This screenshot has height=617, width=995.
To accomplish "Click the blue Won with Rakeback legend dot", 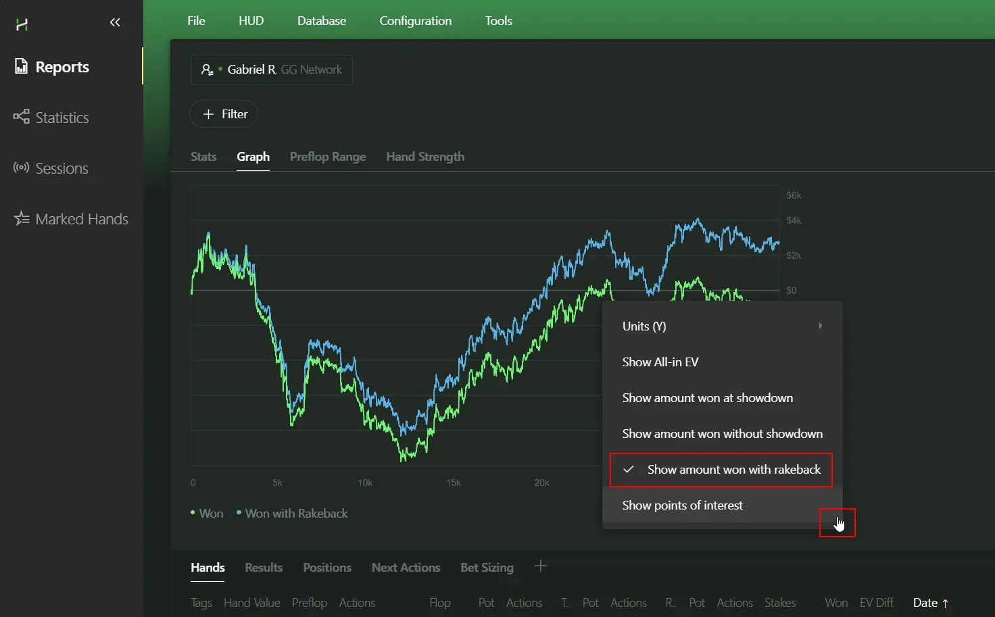I will [x=239, y=513].
